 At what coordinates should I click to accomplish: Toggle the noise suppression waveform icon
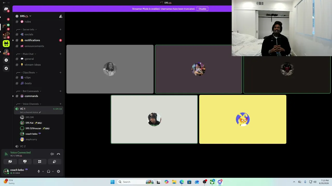(x=52, y=154)
